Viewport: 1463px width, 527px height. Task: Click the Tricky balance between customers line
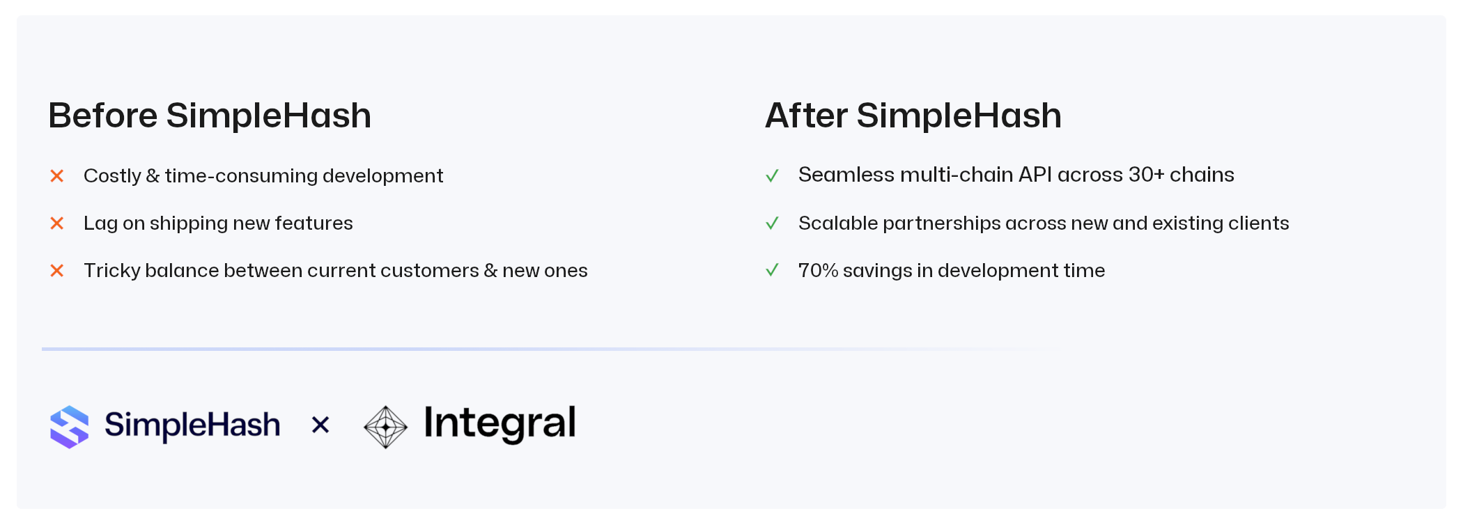335,271
